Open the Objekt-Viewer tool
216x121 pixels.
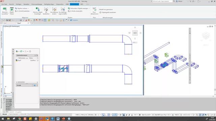(x=12, y=11)
